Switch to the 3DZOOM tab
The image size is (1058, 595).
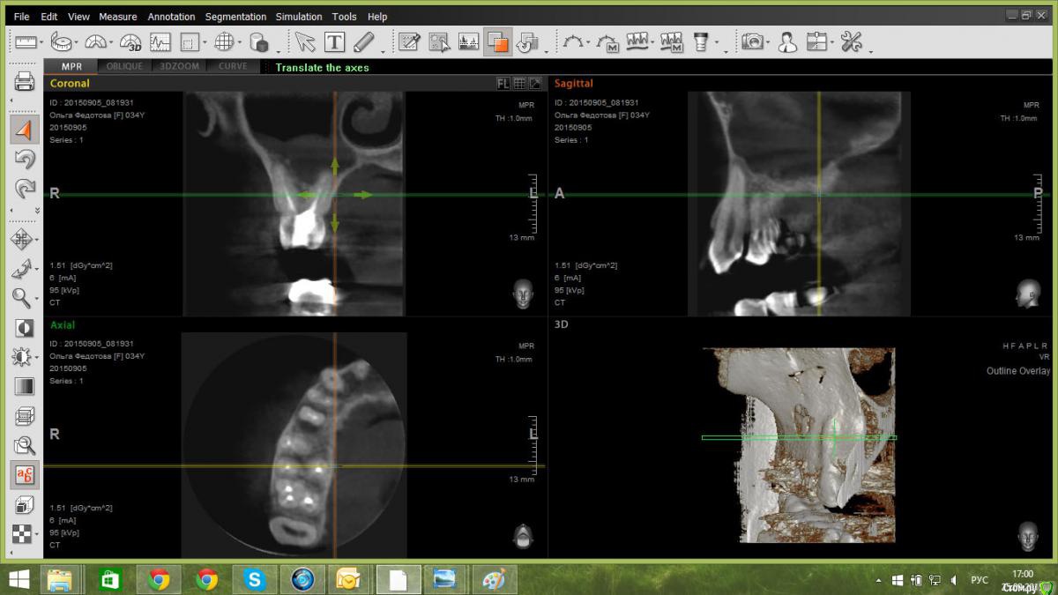pos(179,67)
